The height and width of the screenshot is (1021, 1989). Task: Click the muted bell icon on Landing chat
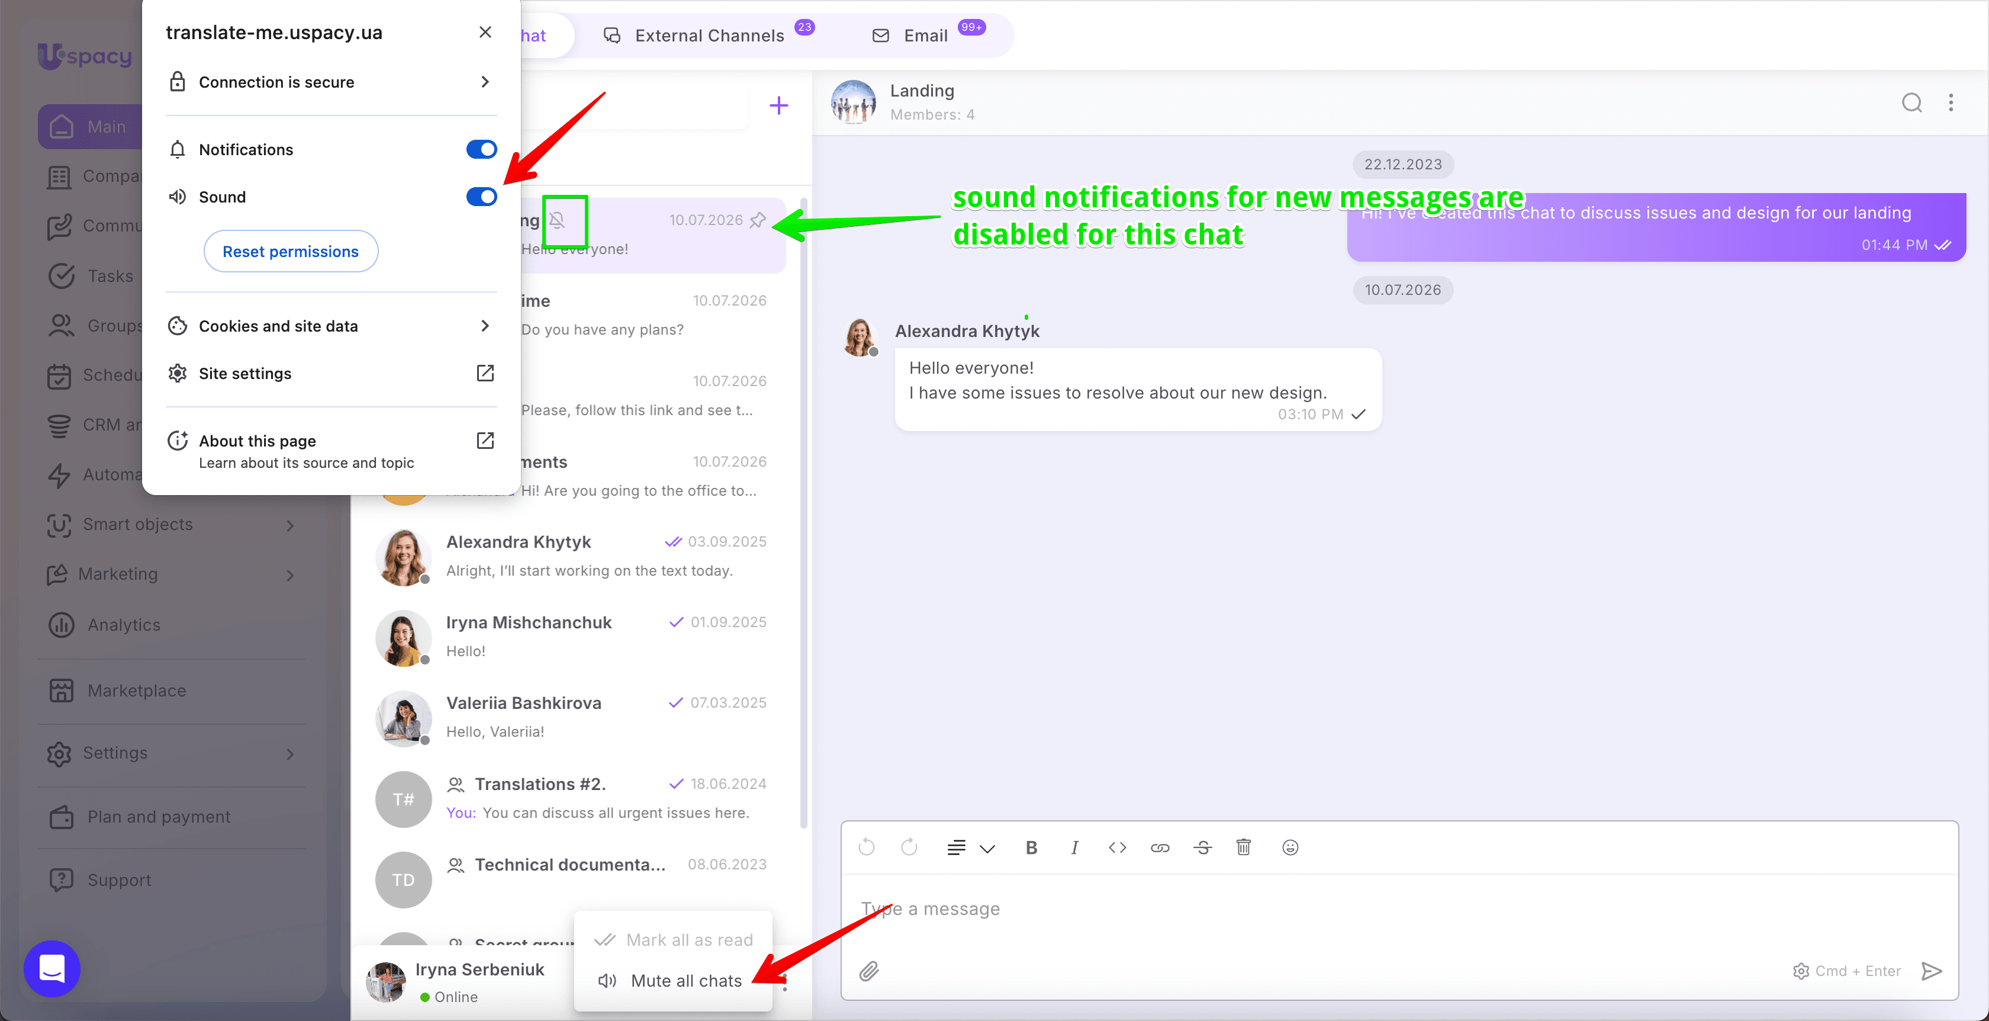click(x=558, y=221)
